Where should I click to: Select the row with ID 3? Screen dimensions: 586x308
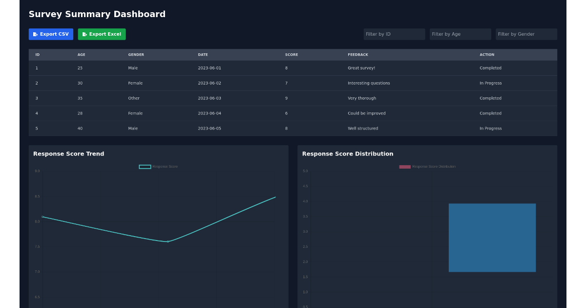[x=195, y=98]
